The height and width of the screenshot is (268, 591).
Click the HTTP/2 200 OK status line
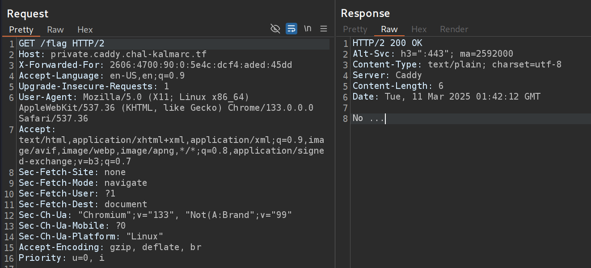click(387, 44)
